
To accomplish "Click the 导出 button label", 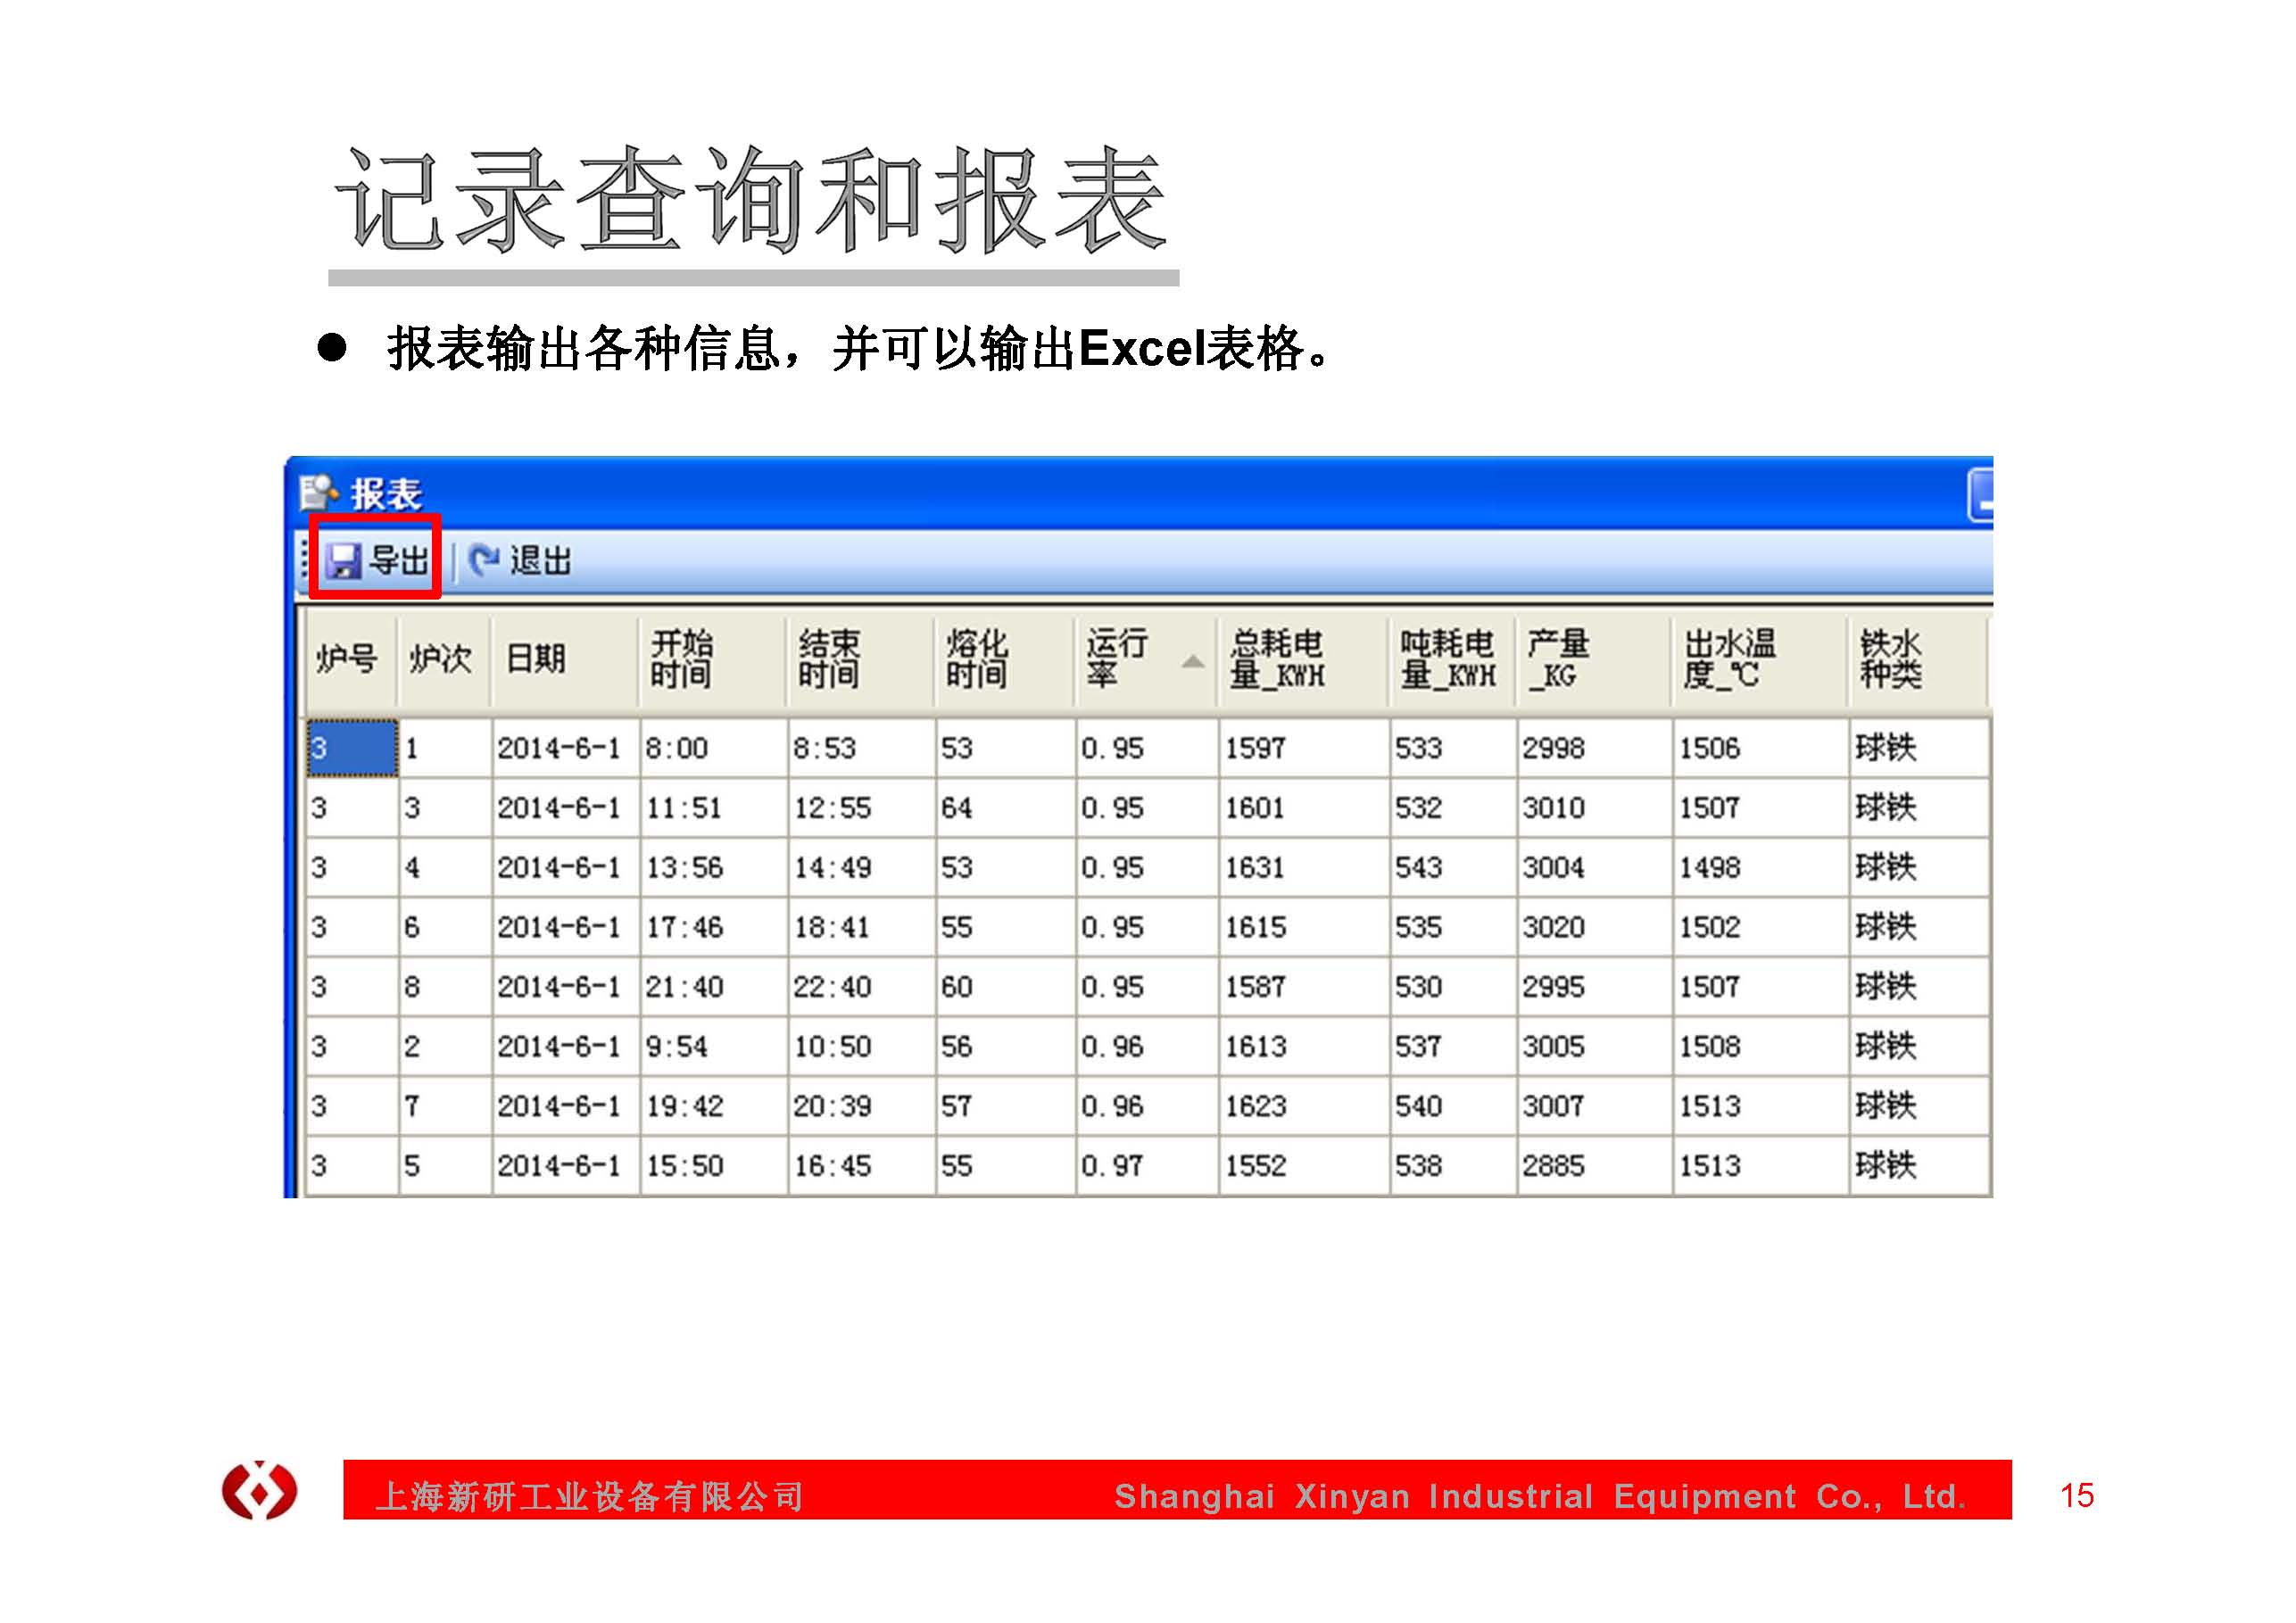I will (x=399, y=560).
